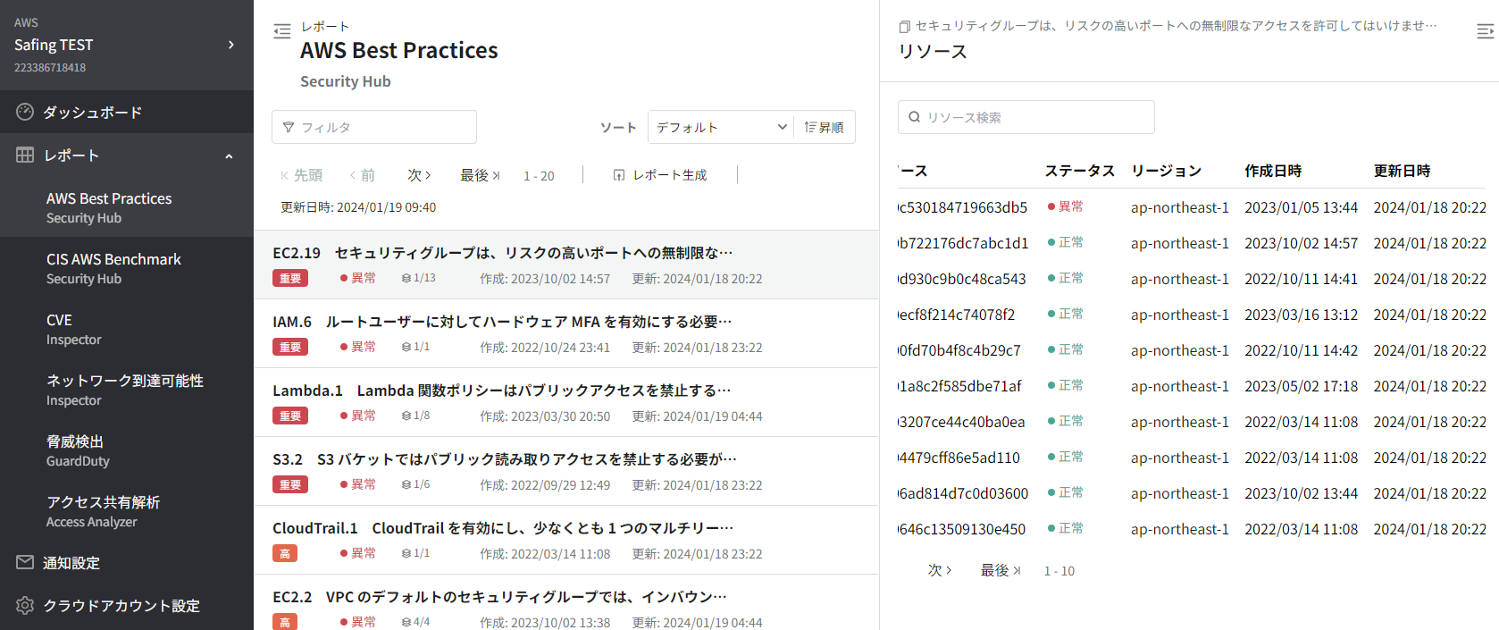Click 次 next page in resource list
The width and height of the screenshot is (1499, 630).
pyautogui.click(x=940, y=570)
